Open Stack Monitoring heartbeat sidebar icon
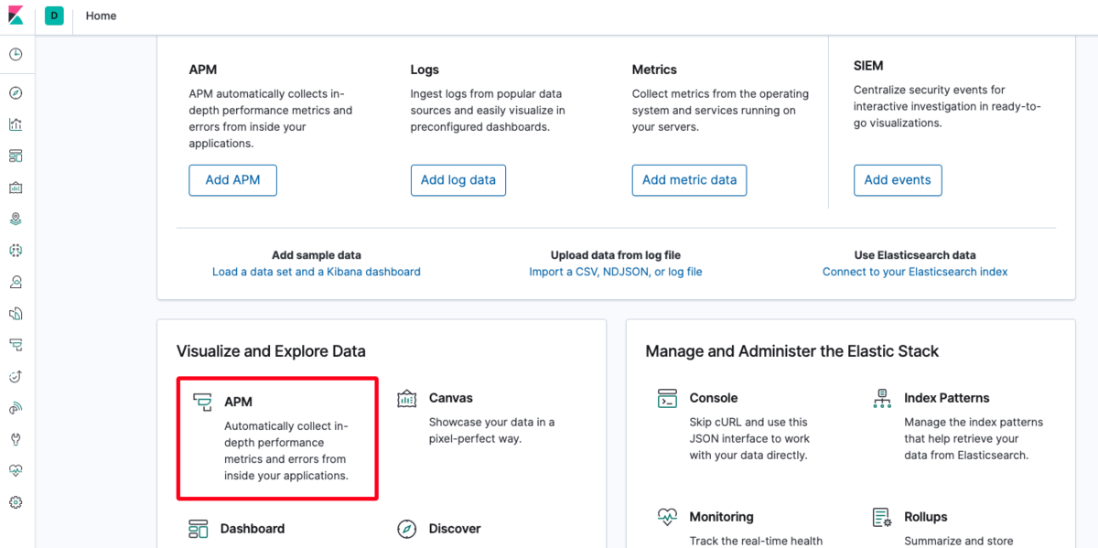Screen dimensions: 1098x548 click(x=16, y=470)
